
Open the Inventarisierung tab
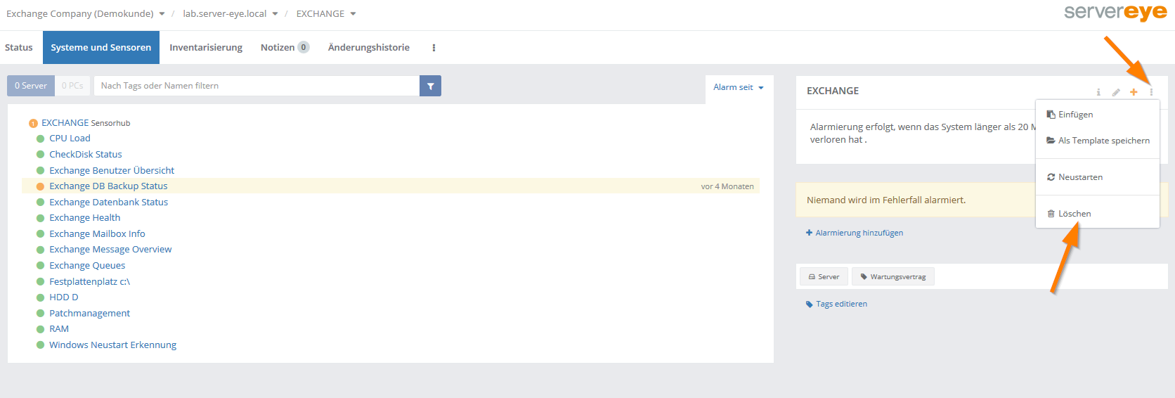pyautogui.click(x=206, y=48)
